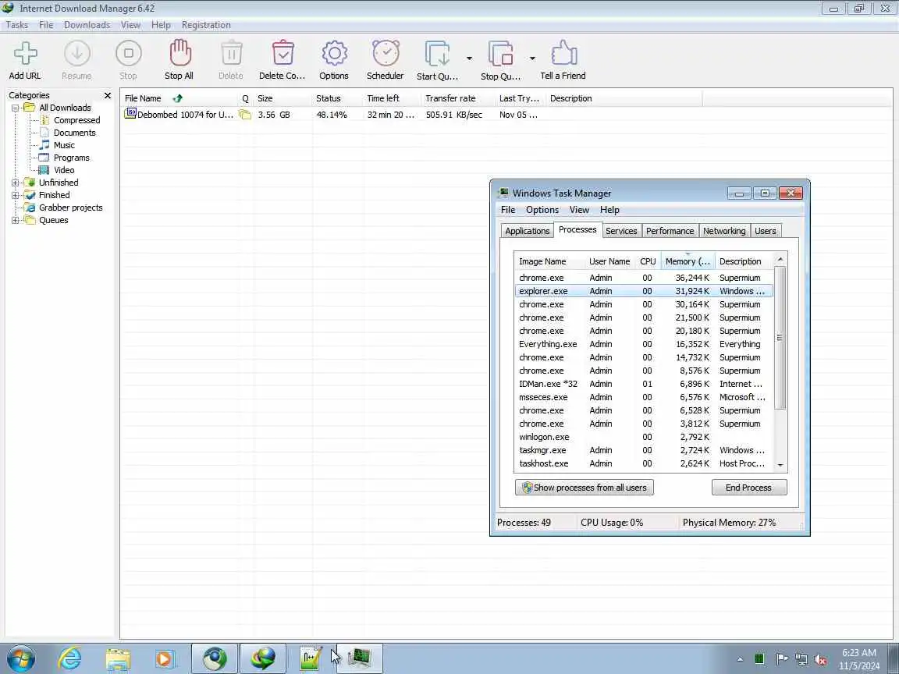
Task: Click the Resume download icon
Action: point(76,53)
